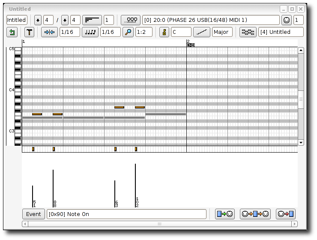Click the measure 2 ruler marker
This screenshot has height=240, width=317.
pos(188,41)
